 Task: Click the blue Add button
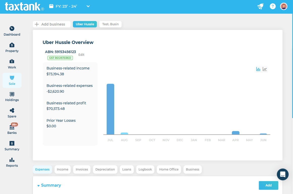tap(269, 185)
